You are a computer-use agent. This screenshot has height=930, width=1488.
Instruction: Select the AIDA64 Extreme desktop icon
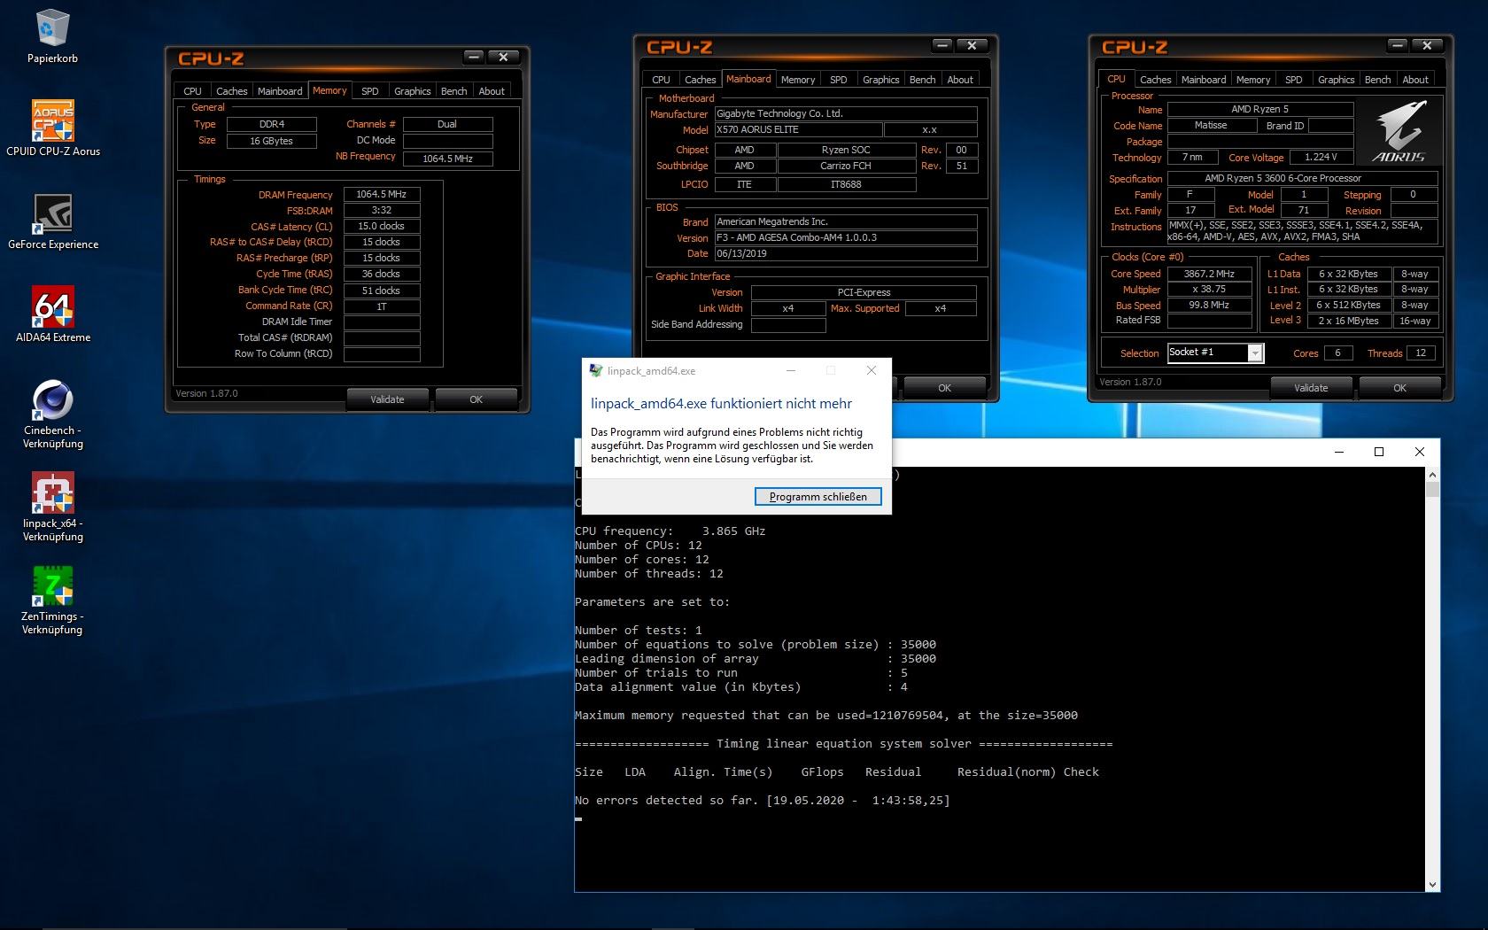pyautogui.click(x=52, y=306)
